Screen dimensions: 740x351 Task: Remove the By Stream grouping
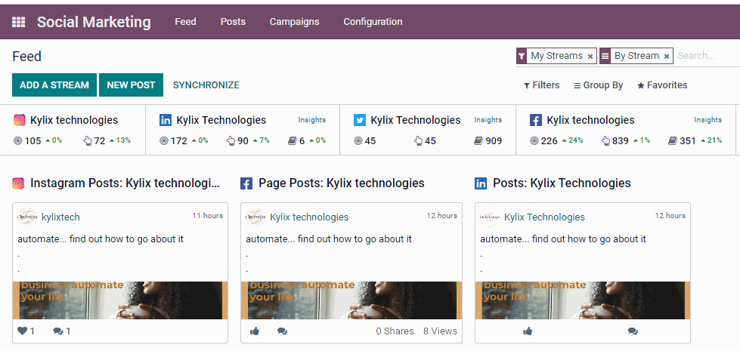click(667, 57)
